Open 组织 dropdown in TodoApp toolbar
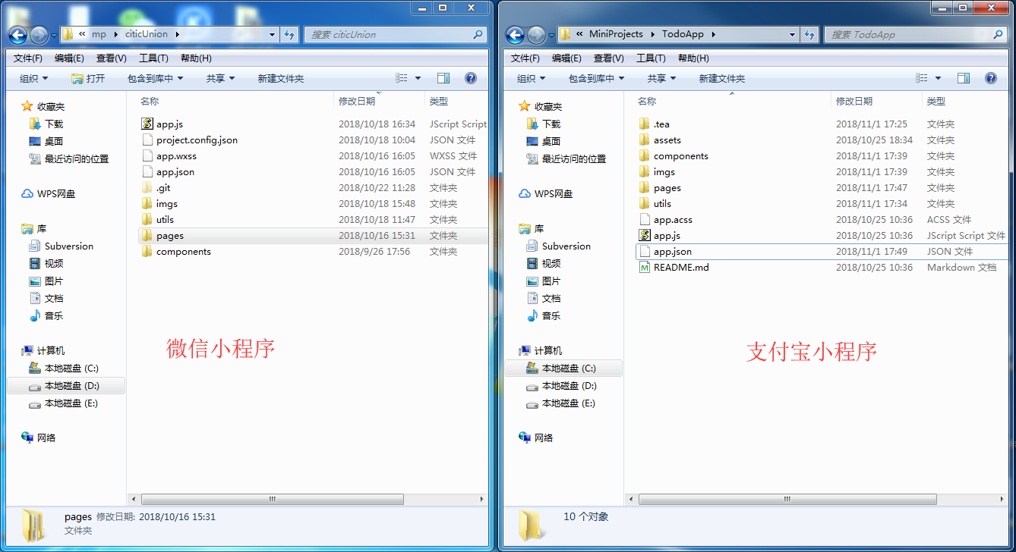This screenshot has width=1016, height=552. tap(532, 78)
